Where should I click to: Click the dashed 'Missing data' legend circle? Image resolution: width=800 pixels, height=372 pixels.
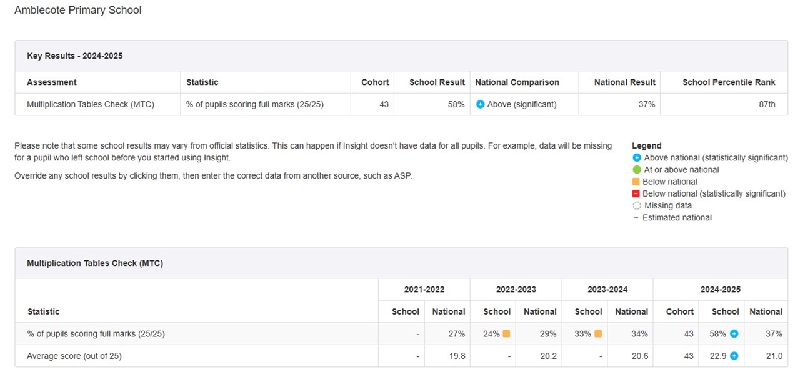pyautogui.click(x=637, y=205)
